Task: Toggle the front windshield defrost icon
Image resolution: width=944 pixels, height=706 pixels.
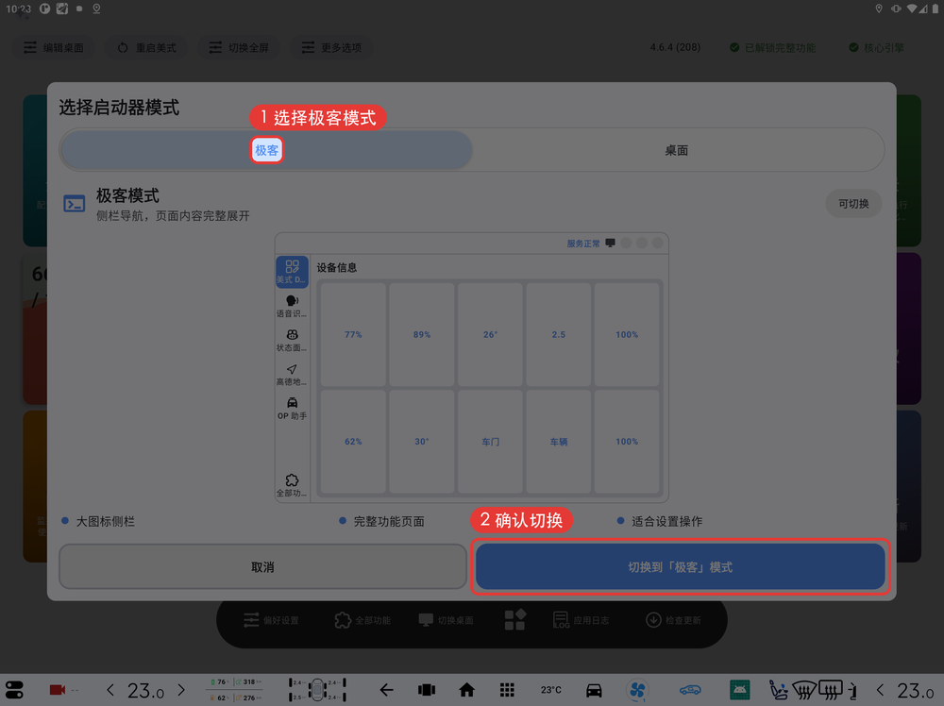Action: 804,690
